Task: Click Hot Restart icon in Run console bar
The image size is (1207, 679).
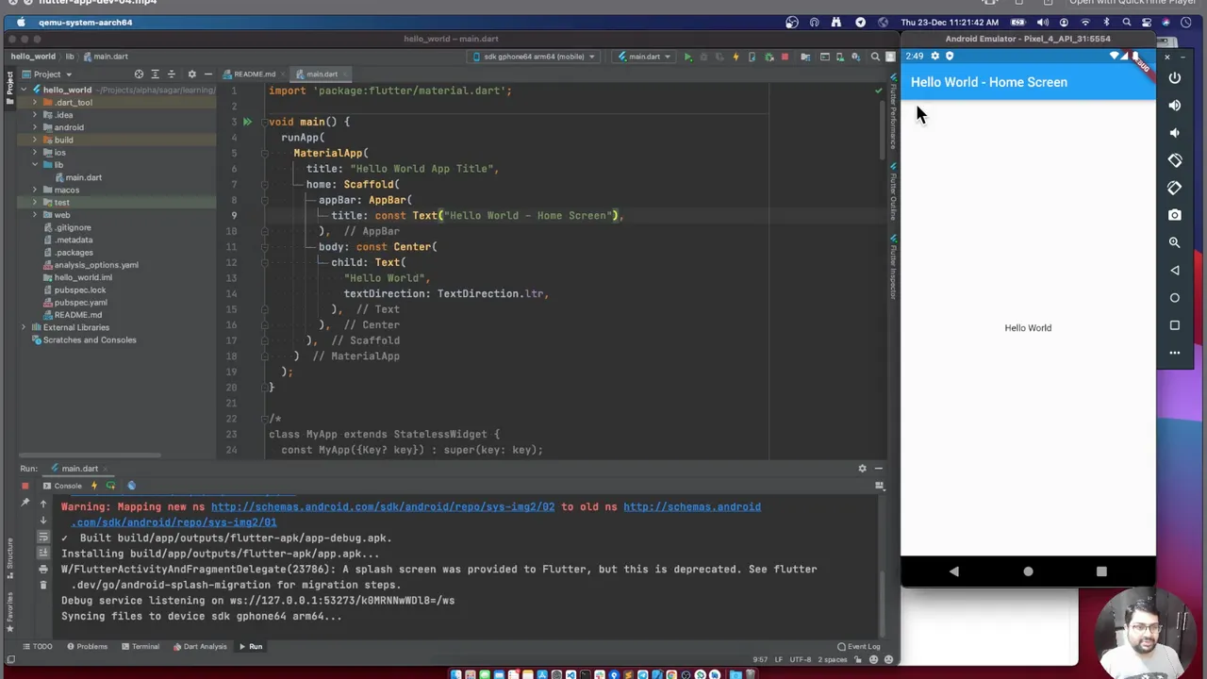Action: click(110, 486)
